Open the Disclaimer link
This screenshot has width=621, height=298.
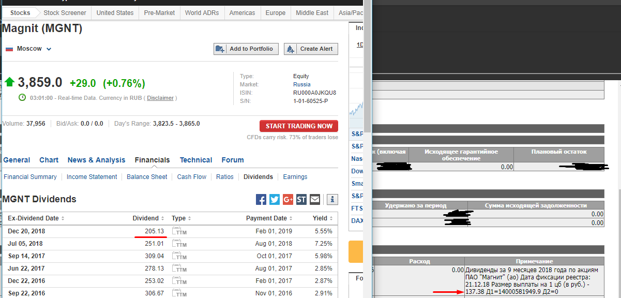coord(160,98)
